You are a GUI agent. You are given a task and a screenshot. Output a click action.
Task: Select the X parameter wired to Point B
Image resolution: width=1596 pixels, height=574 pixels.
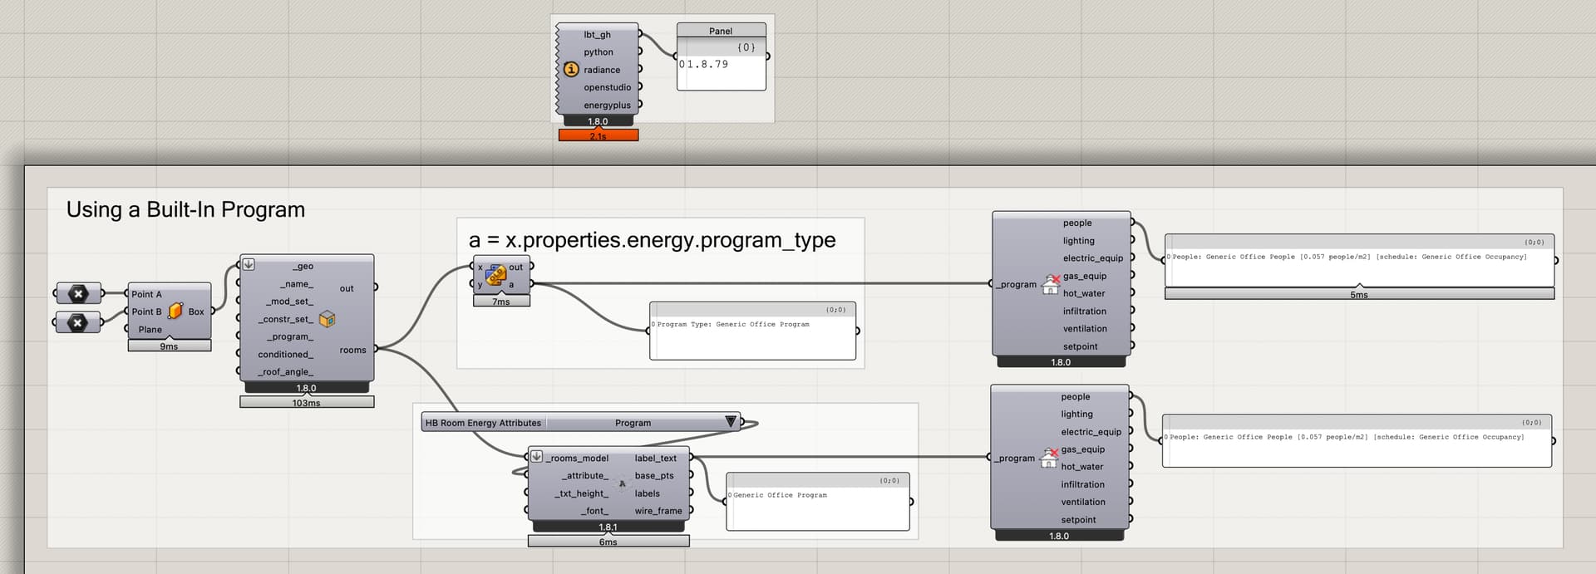(78, 321)
